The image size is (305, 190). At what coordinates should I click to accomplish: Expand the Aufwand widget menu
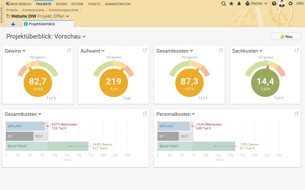tap(103, 51)
